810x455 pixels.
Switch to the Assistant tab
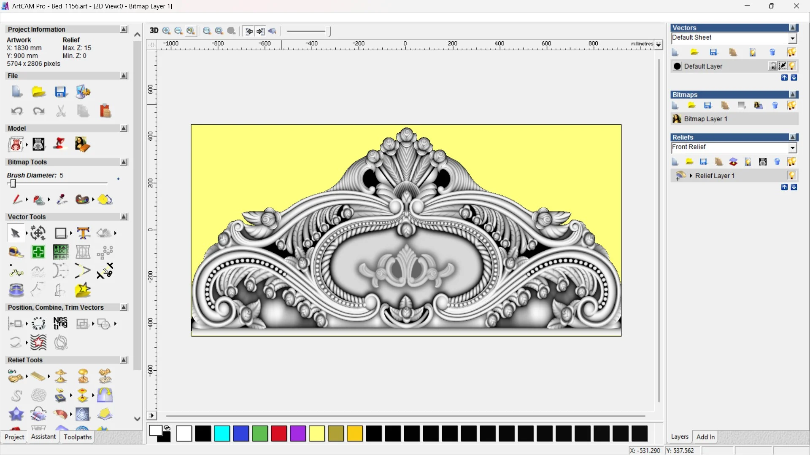point(43,437)
